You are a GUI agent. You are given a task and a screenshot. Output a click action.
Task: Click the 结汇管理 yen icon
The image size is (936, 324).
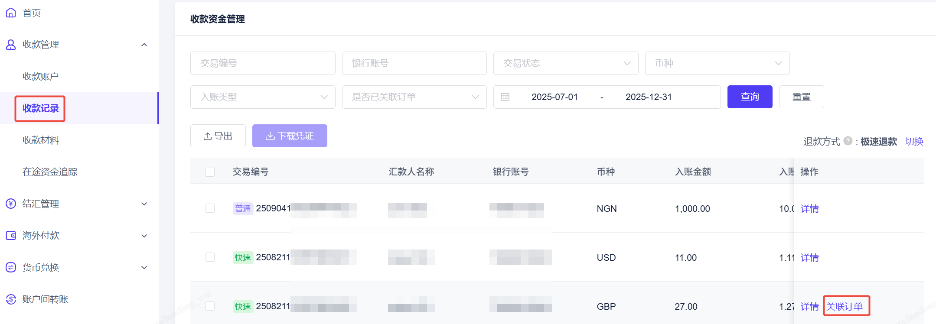11,204
